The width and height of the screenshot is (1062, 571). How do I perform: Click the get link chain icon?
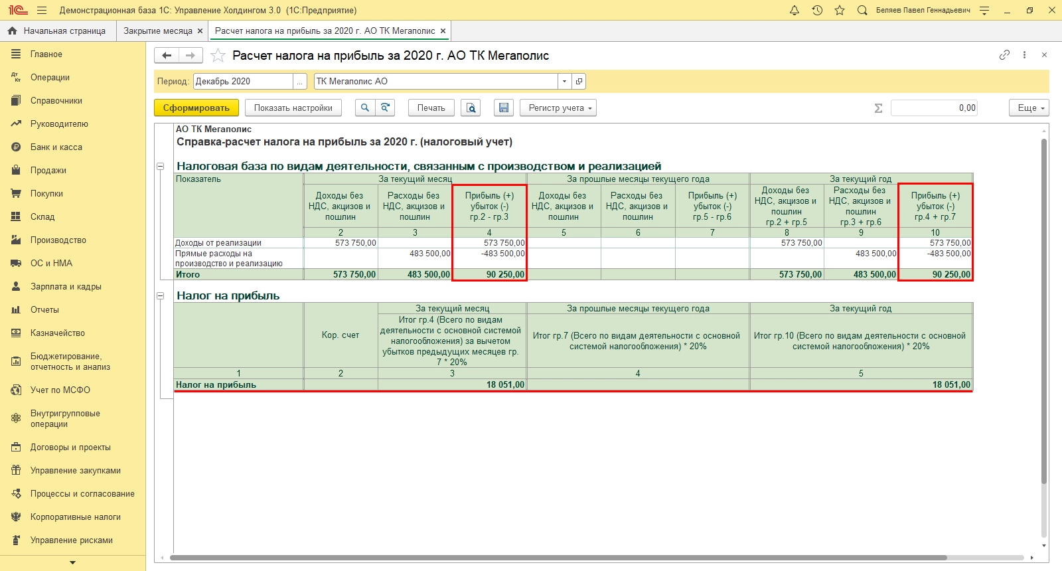coord(1004,55)
